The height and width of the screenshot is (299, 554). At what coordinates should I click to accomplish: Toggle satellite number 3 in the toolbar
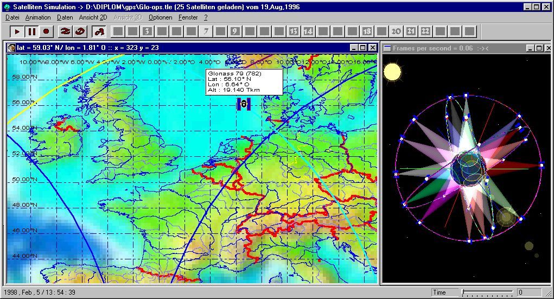click(x=147, y=31)
